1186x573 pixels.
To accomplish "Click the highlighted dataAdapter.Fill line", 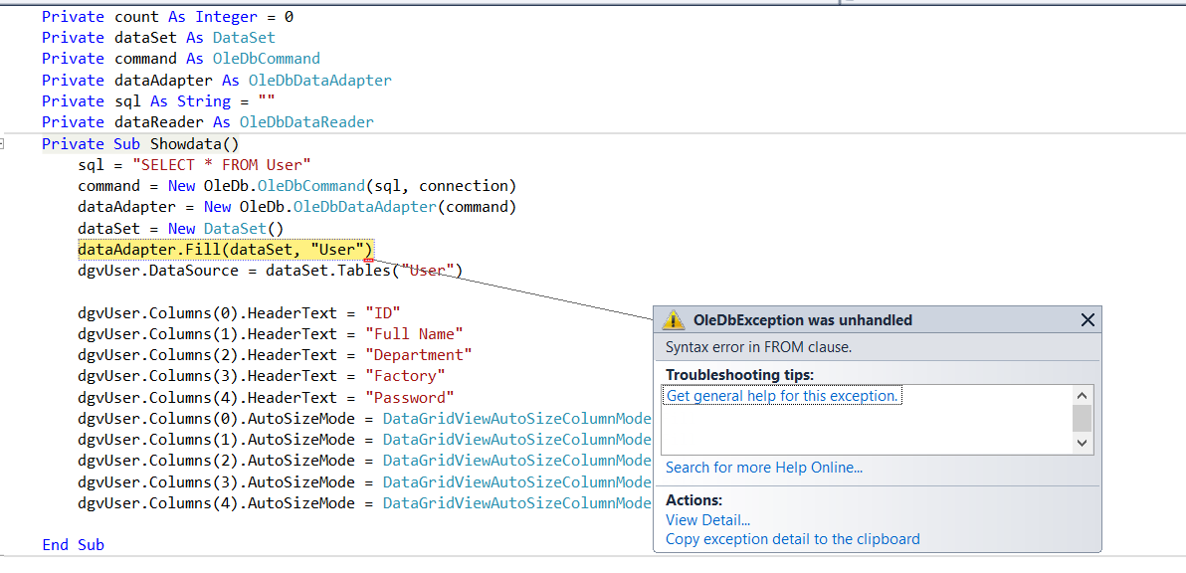I will [x=226, y=250].
